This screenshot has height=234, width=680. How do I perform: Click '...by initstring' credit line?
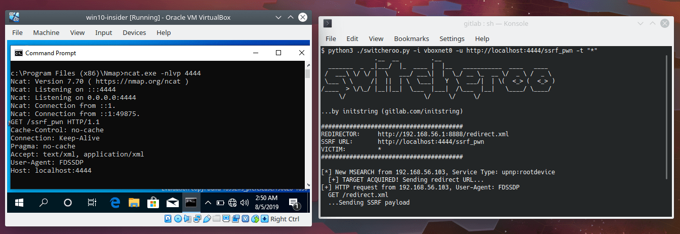pos(392,111)
